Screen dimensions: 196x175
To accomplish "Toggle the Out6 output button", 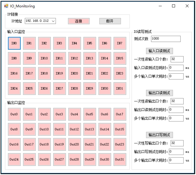I will [x=105, y=114].
